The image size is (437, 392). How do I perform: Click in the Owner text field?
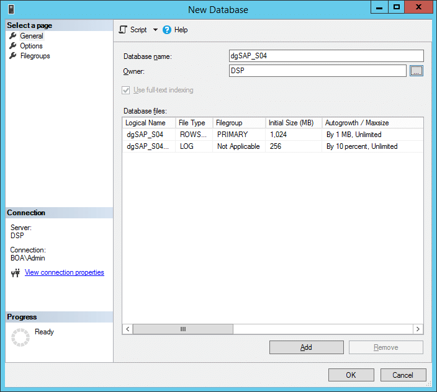(x=317, y=71)
